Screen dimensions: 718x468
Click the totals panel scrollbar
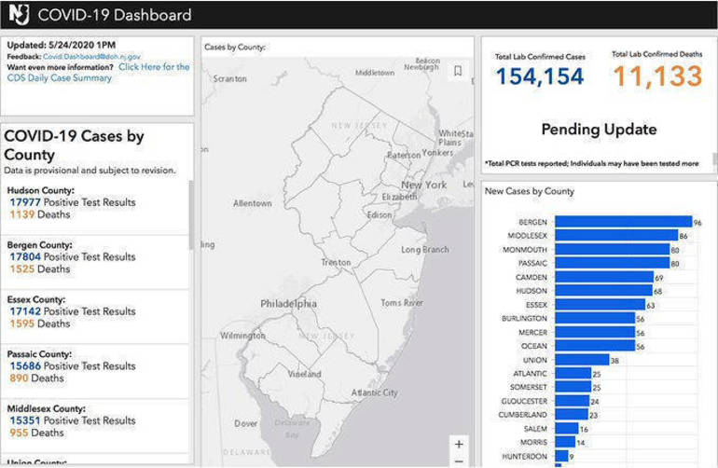(714, 159)
